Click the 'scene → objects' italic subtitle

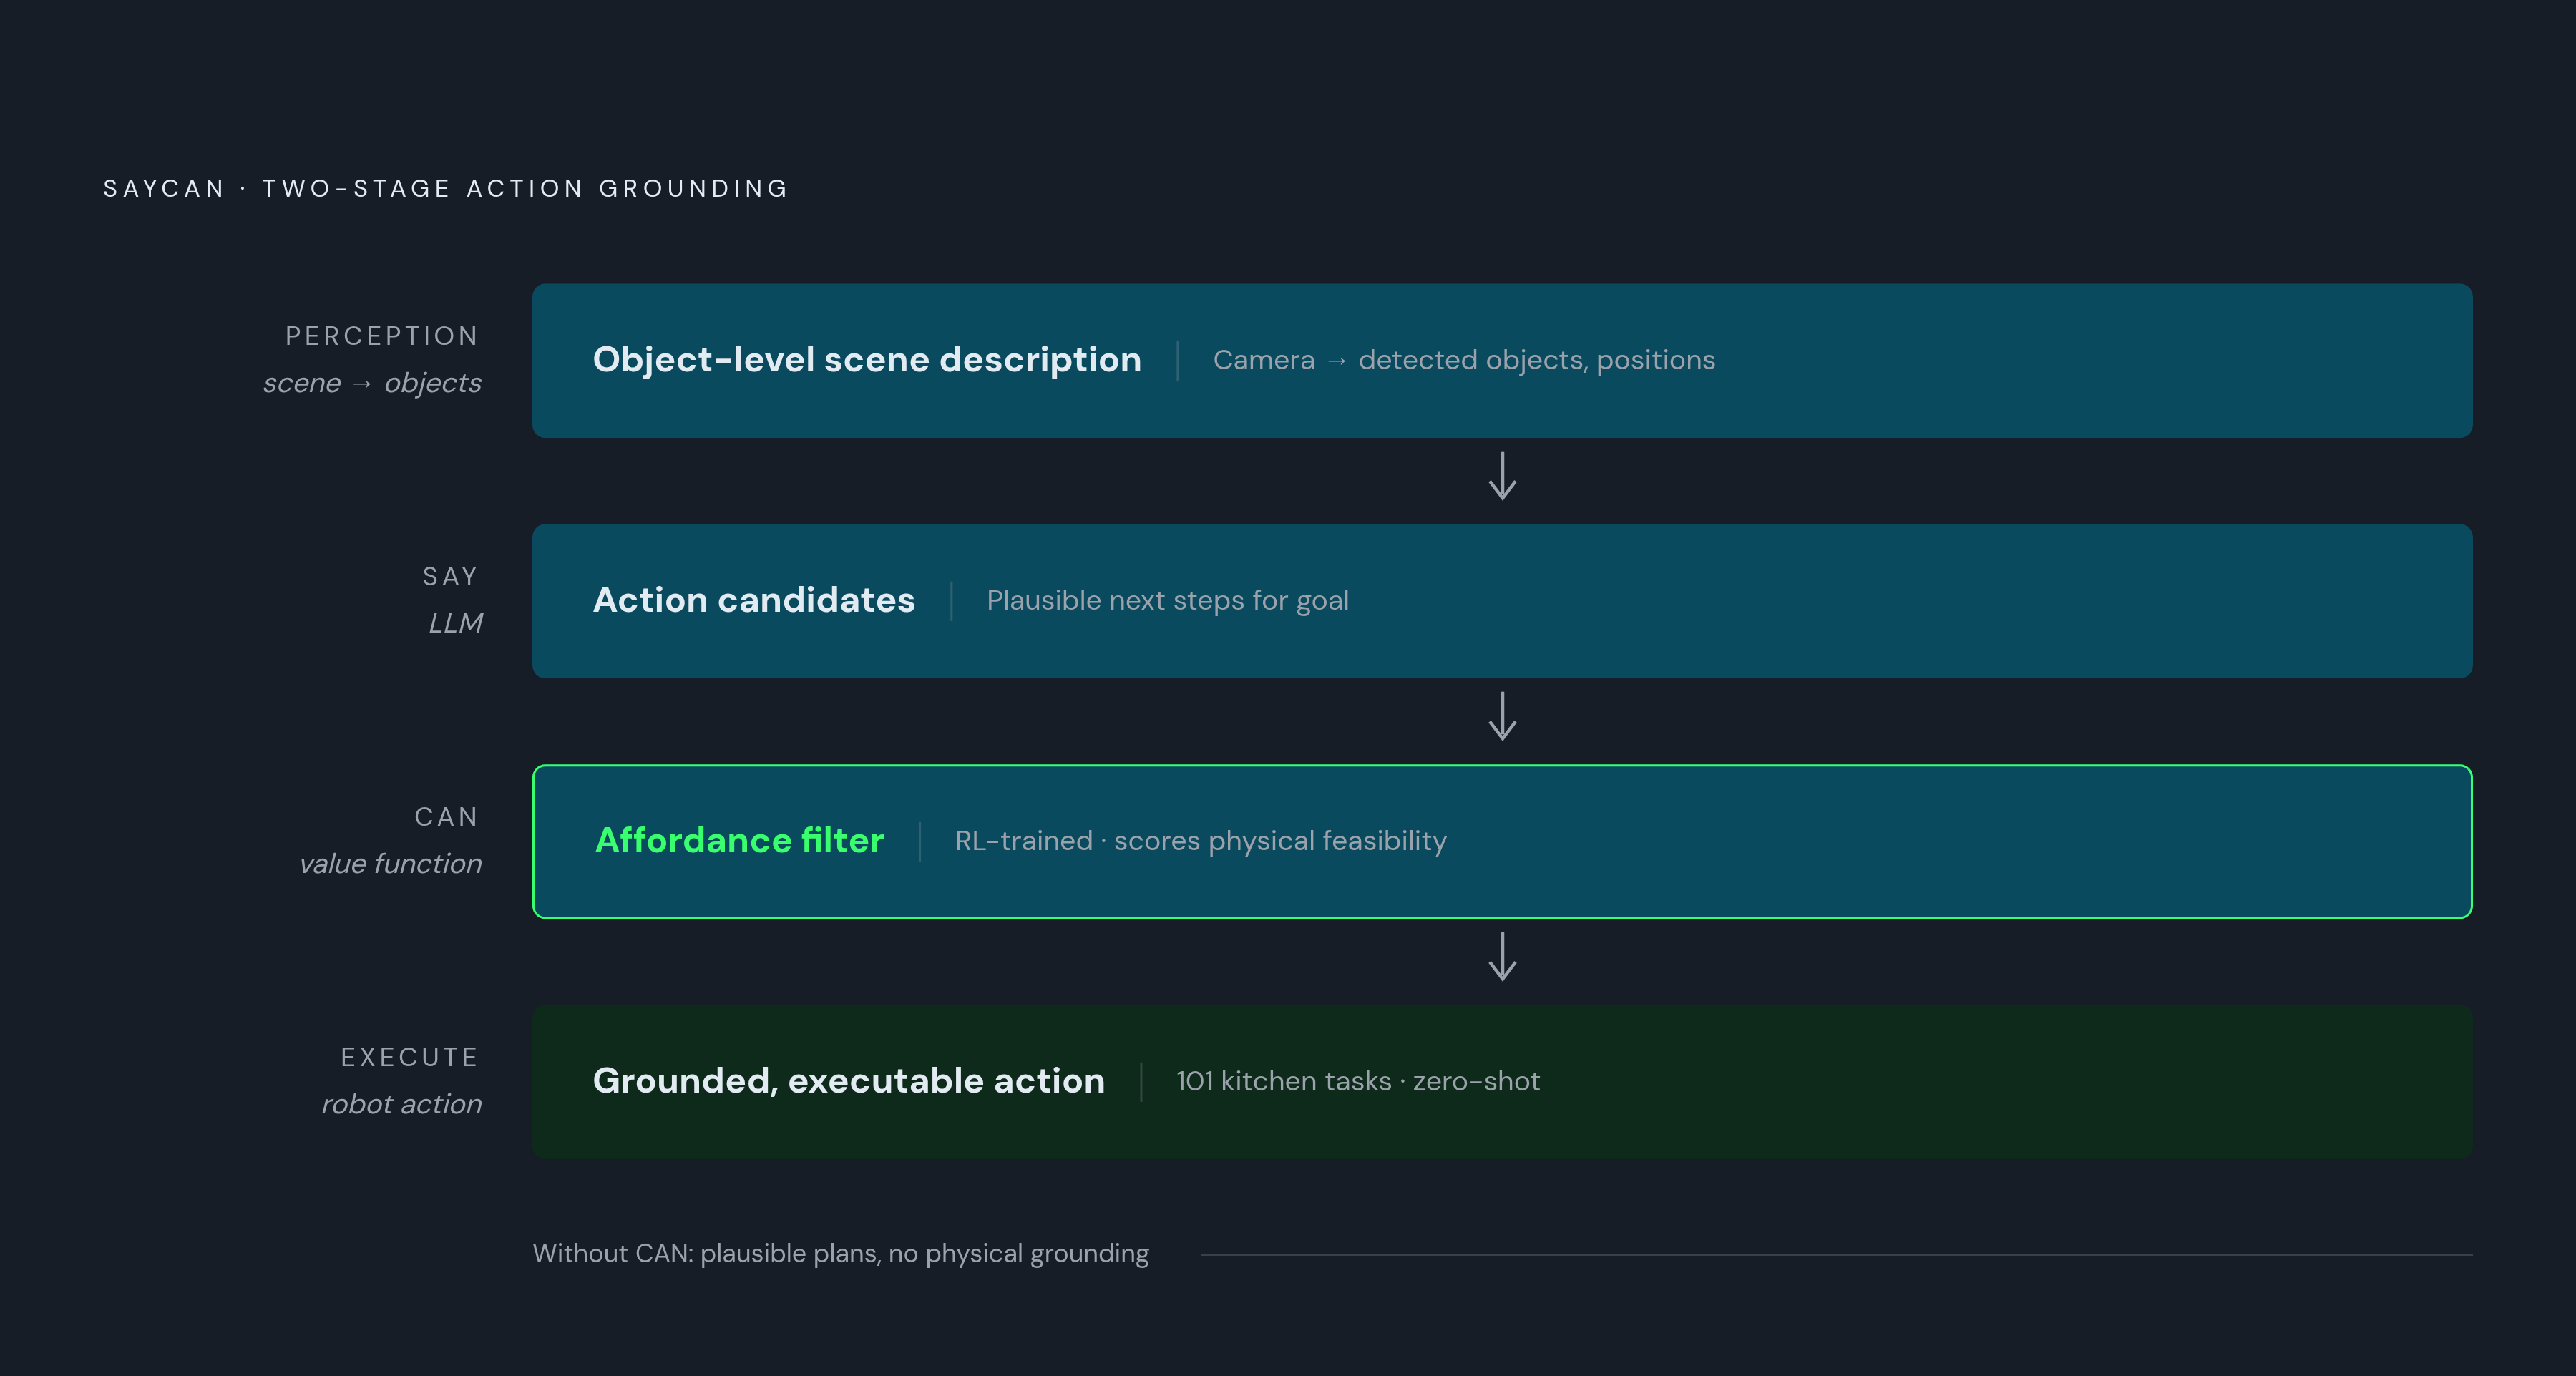tap(372, 383)
